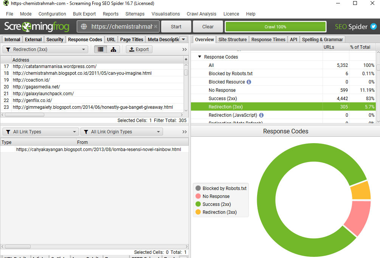Select the No Response row in overview

click(222, 90)
